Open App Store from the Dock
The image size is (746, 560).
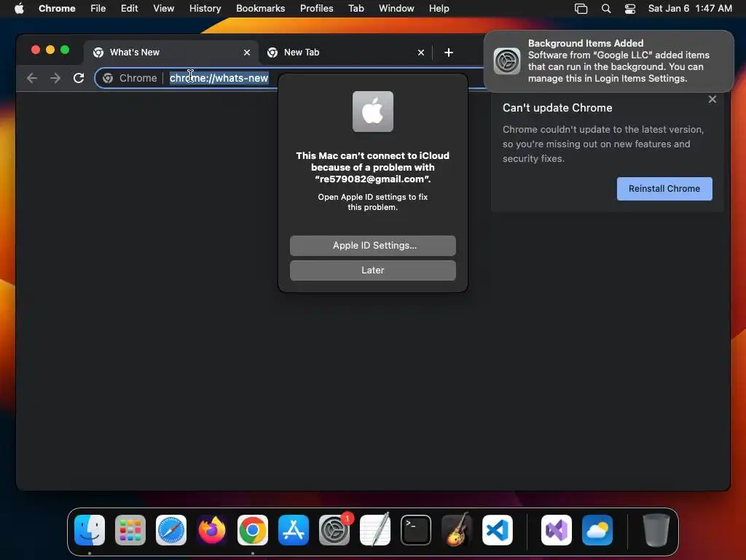coord(294,530)
